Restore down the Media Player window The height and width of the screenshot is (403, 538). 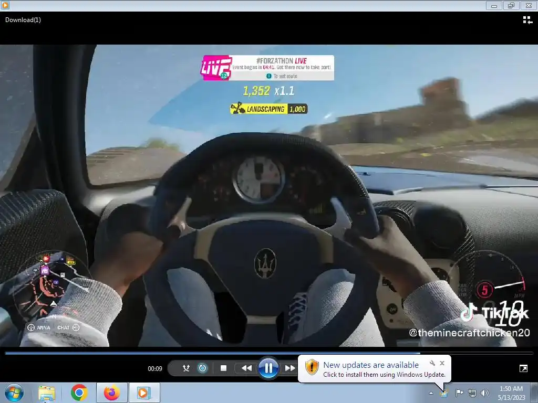[x=511, y=5]
